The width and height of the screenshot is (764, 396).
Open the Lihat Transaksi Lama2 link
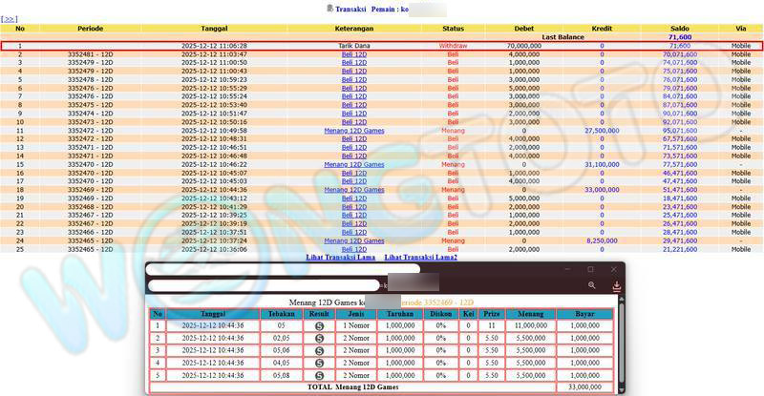(420, 258)
